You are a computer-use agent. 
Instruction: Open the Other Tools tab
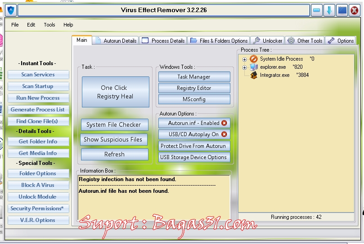[305, 40]
